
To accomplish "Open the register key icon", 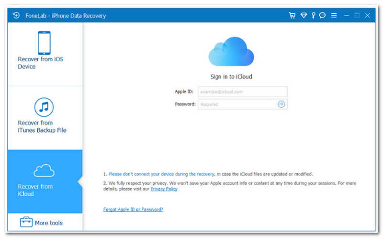I will [313, 15].
